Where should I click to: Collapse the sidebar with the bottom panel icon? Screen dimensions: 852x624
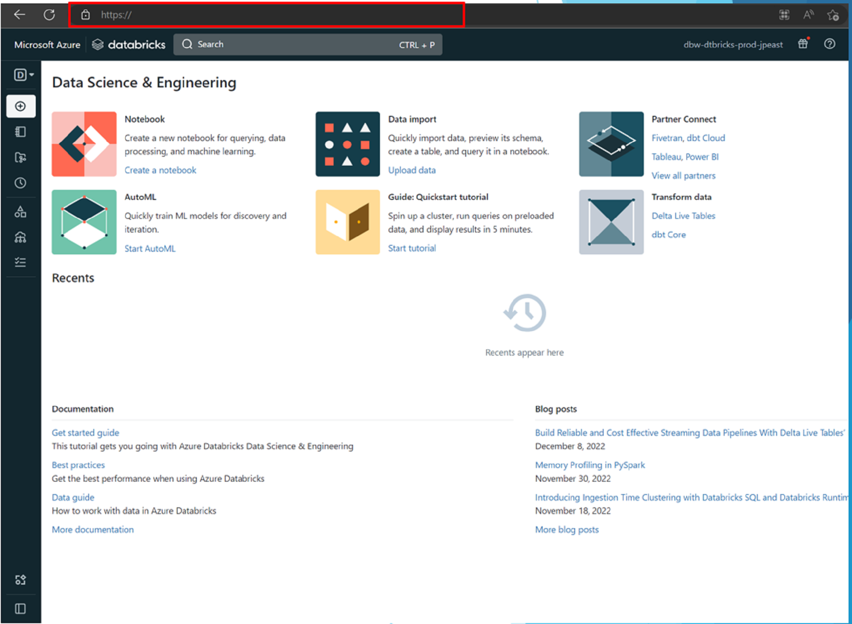click(20, 609)
